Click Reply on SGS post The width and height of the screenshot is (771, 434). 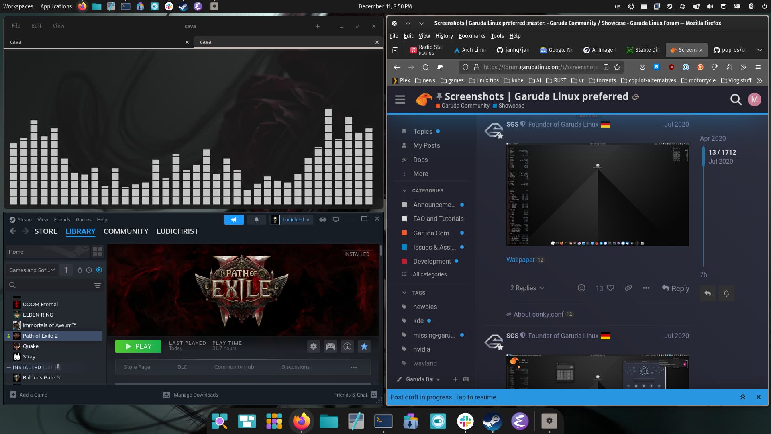pos(675,288)
